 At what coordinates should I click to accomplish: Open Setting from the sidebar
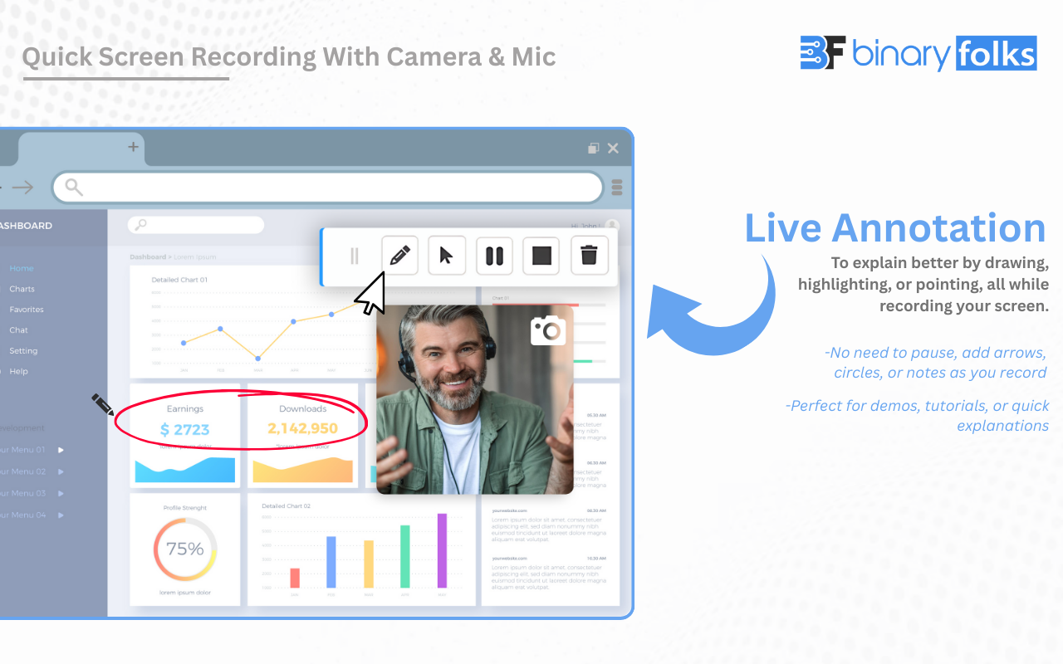23,351
